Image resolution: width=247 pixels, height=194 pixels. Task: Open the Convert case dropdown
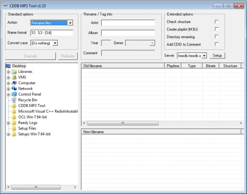pos(55,43)
